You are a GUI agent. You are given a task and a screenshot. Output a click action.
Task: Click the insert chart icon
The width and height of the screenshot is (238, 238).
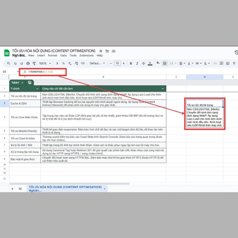click(x=228, y=63)
